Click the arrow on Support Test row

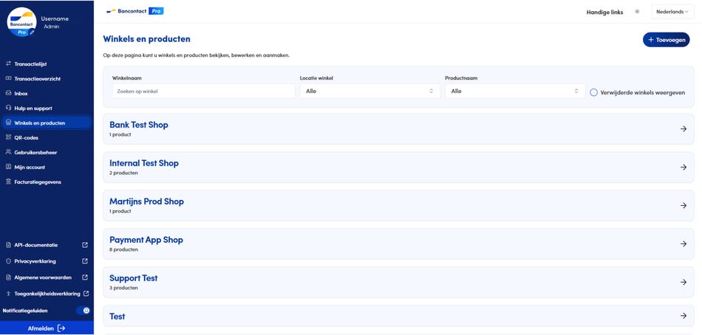(x=684, y=282)
